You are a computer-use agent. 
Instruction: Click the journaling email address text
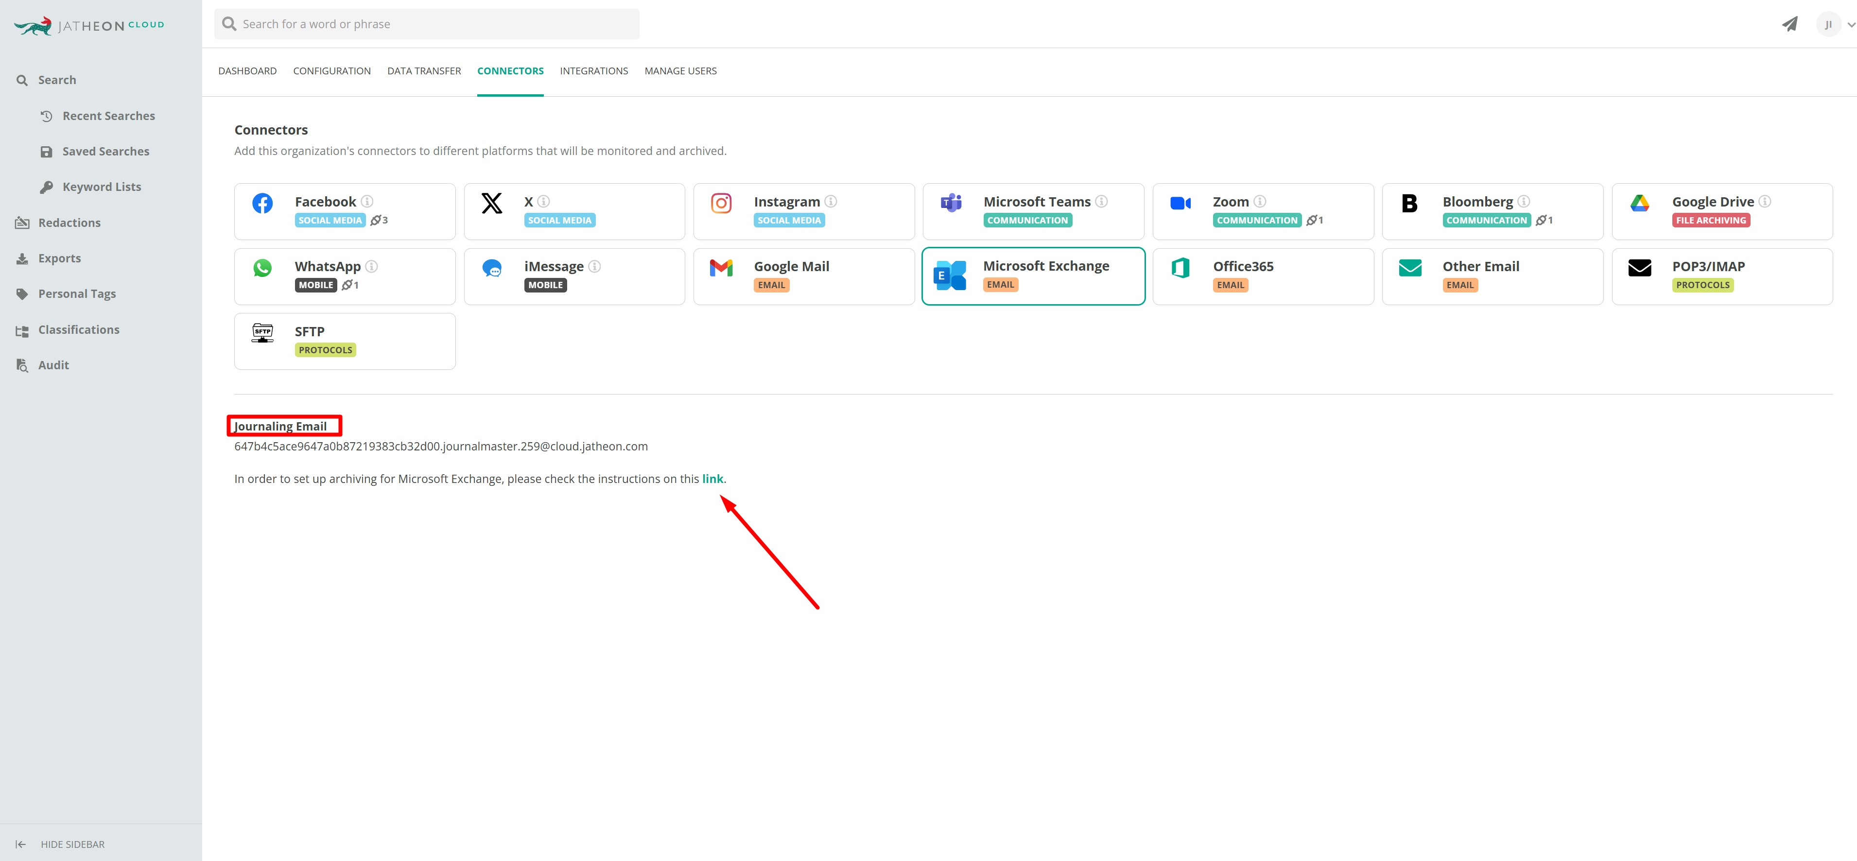(x=441, y=447)
